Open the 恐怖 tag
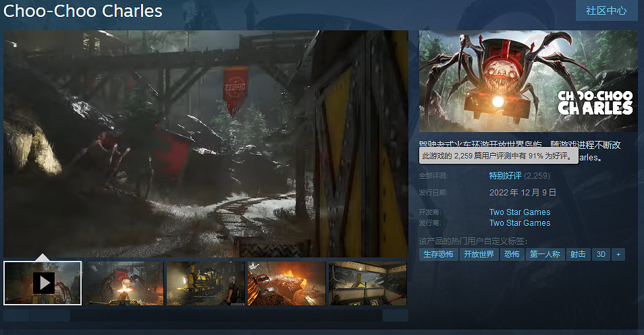Screen dimensions: 644x335 point(511,255)
